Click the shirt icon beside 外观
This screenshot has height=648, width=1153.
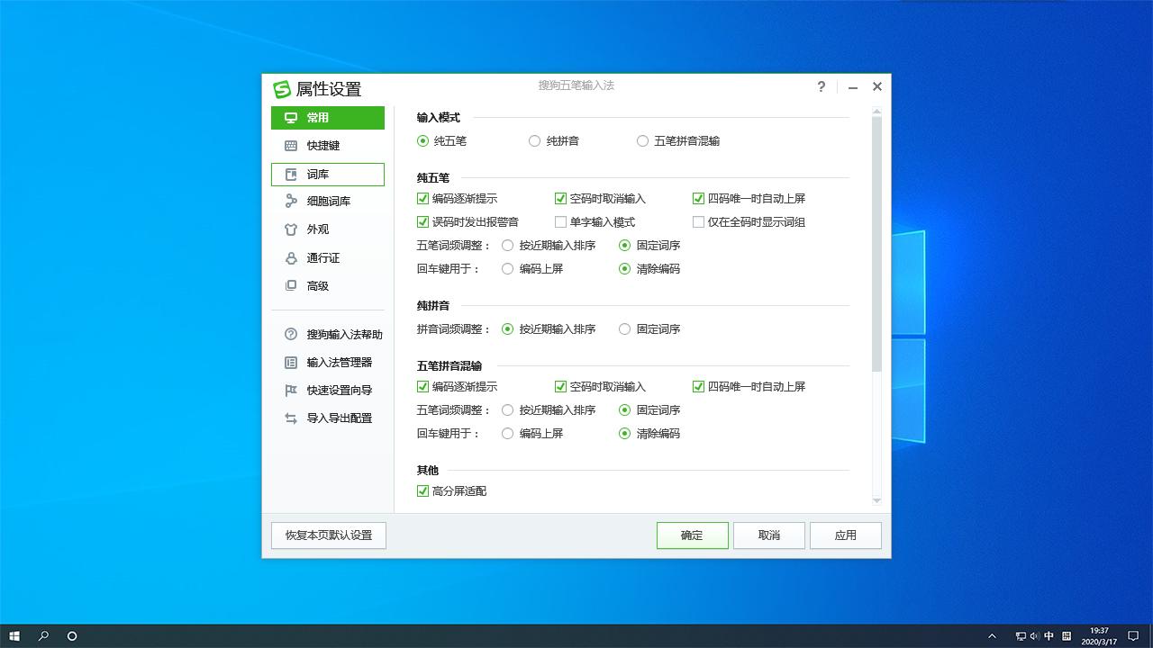(x=291, y=229)
